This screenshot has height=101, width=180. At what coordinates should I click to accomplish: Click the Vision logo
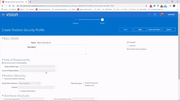click(12, 15)
